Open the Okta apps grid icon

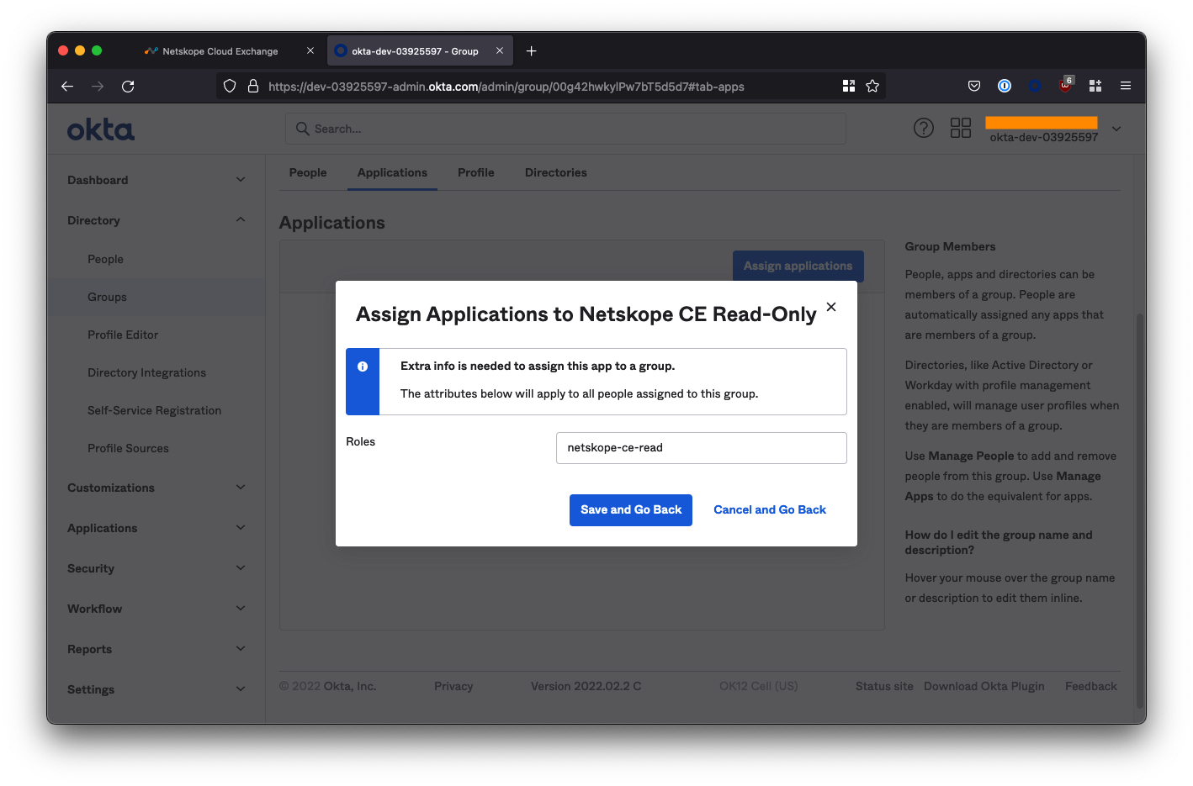(x=960, y=128)
